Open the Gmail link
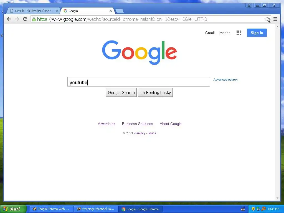 tap(210, 33)
